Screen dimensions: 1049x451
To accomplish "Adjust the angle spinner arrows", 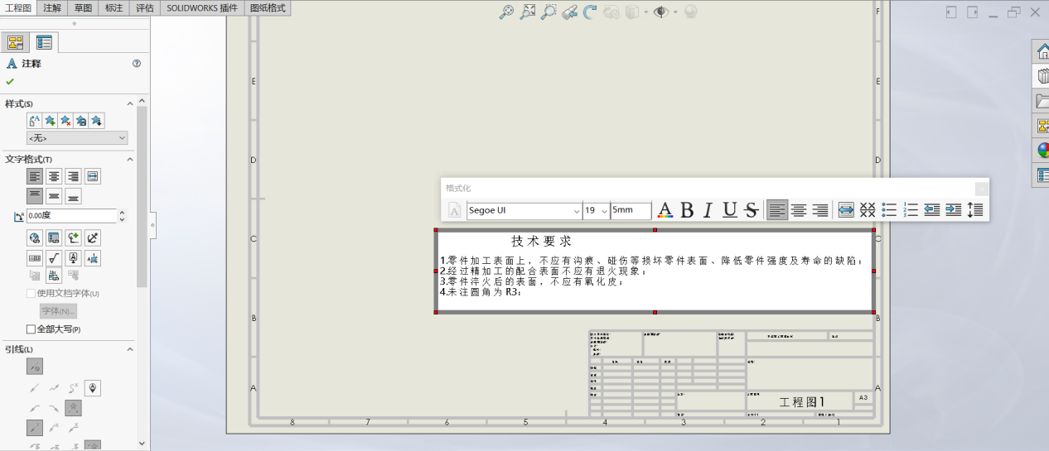I will (123, 216).
